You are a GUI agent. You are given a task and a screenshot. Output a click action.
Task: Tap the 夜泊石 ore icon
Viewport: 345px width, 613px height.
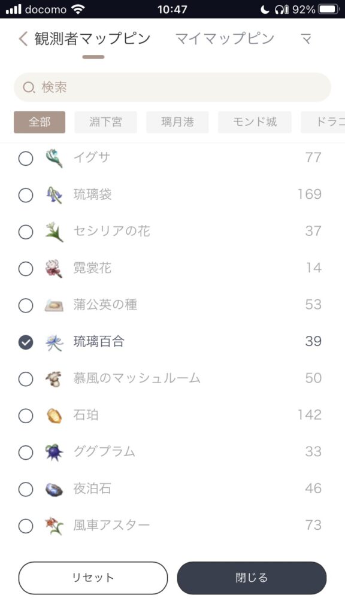click(54, 489)
